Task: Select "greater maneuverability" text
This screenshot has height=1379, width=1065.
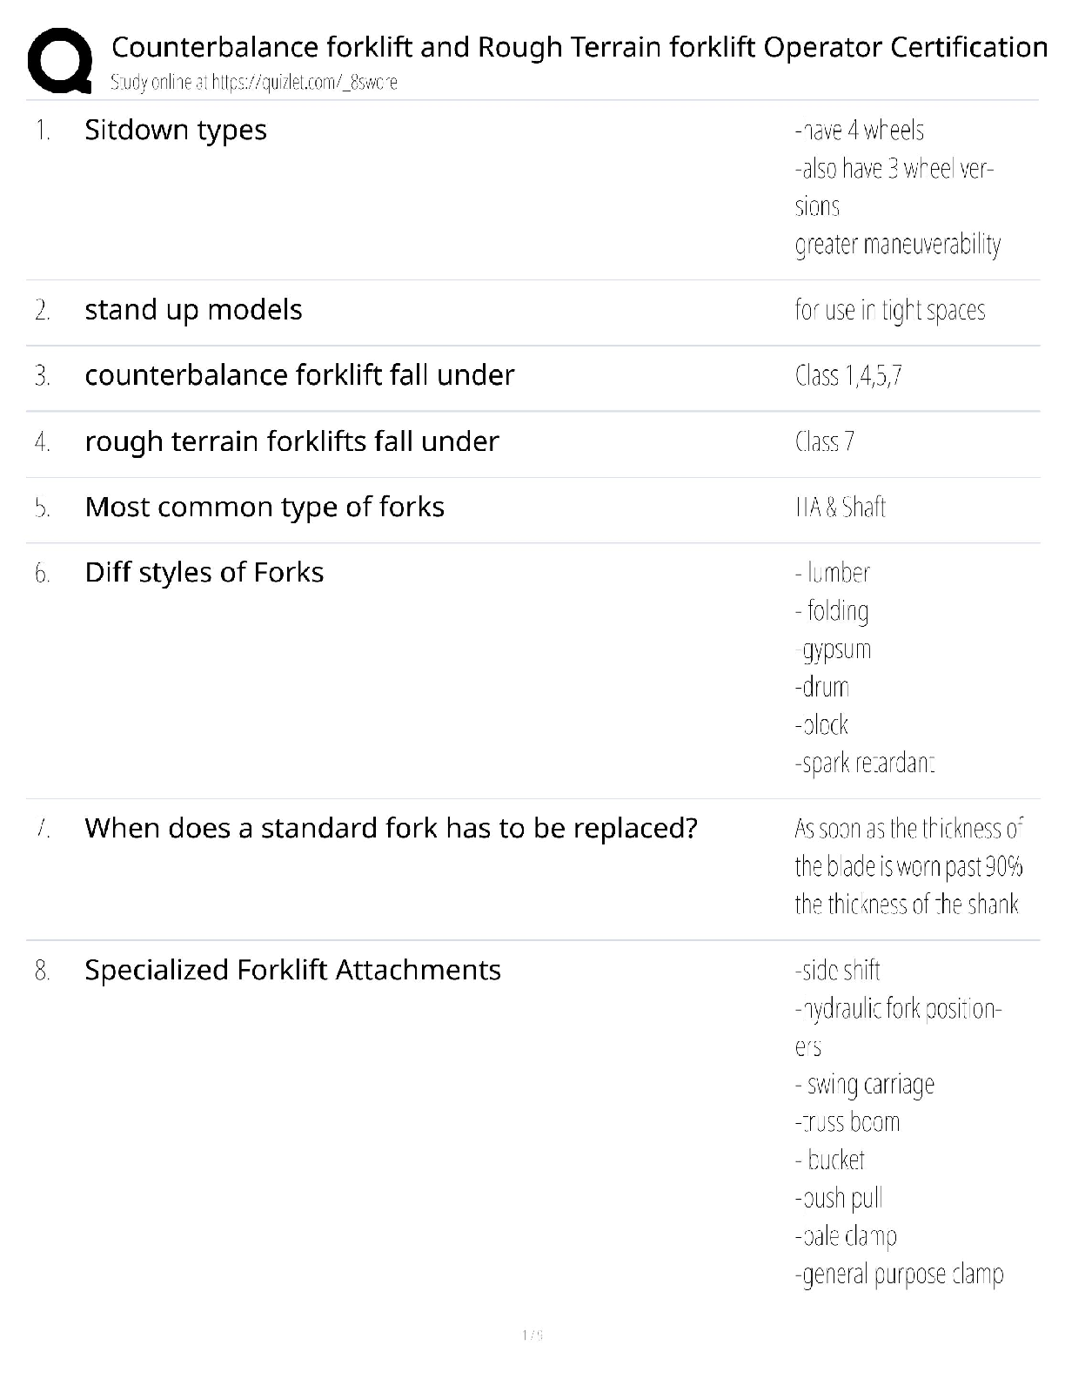Action: coord(897,245)
